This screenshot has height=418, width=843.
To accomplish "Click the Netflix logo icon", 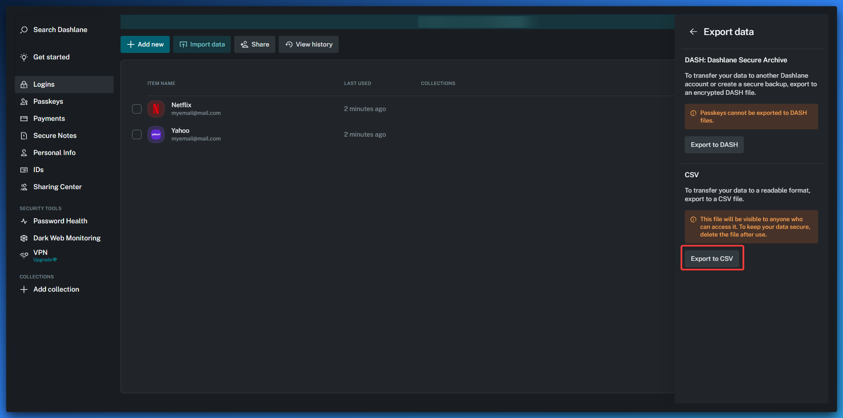I will pyautogui.click(x=156, y=109).
